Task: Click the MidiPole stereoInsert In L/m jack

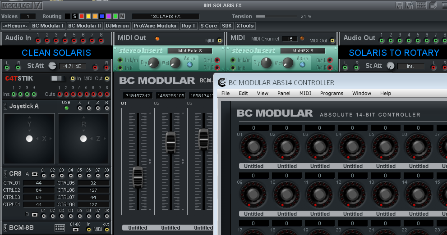Action: coord(120,60)
